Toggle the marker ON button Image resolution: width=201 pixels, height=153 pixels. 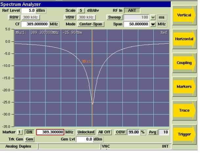pos(30,132)
